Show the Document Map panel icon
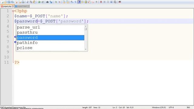This screenshot has height=109, width=194. tap(86, 2)
